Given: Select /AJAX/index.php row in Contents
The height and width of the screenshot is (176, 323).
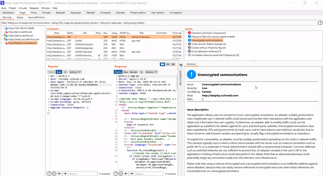Looking at the screenshot, I should 114,52.
